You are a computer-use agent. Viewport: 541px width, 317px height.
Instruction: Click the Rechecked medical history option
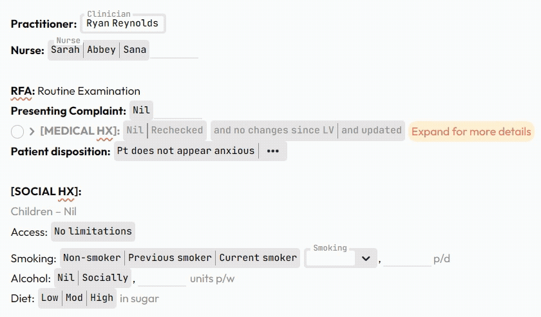click(177, 130)
